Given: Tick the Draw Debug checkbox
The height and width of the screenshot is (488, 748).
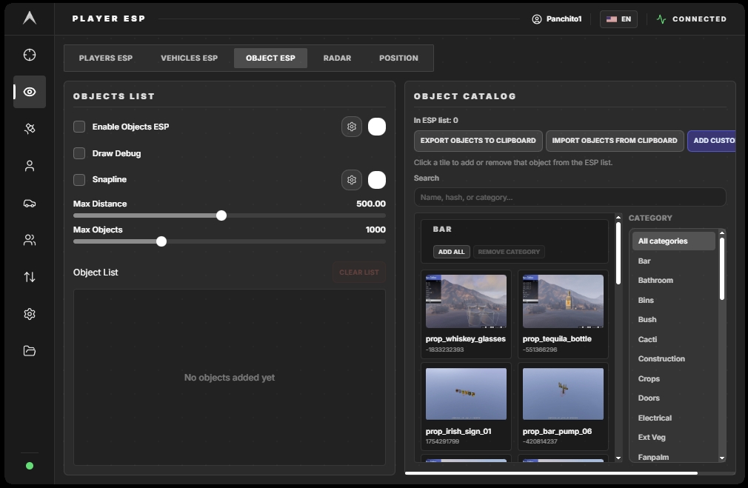Looking at the screenshot, I should pos(79,153).
